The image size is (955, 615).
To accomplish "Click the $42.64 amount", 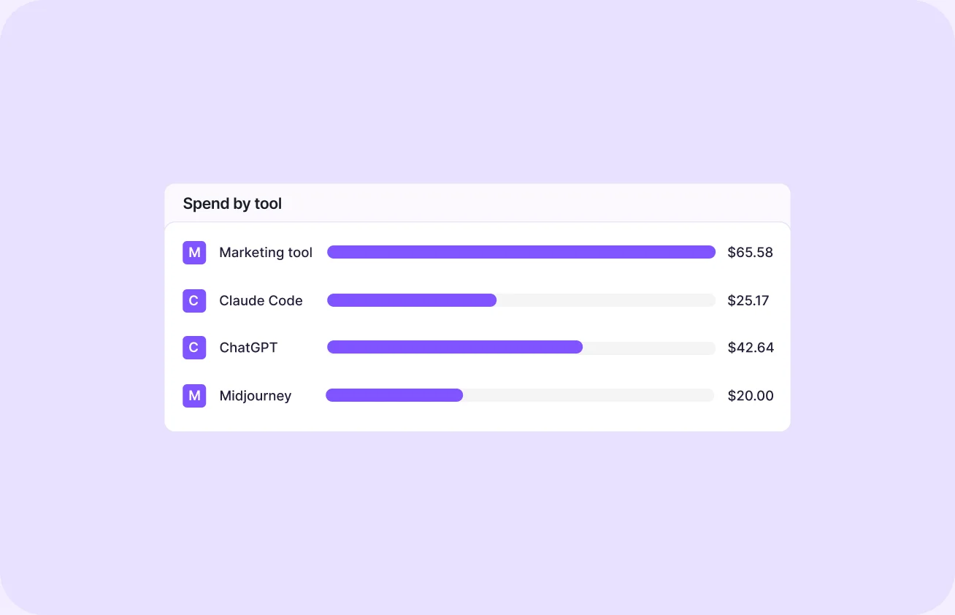I will click(x=751, y=348).
